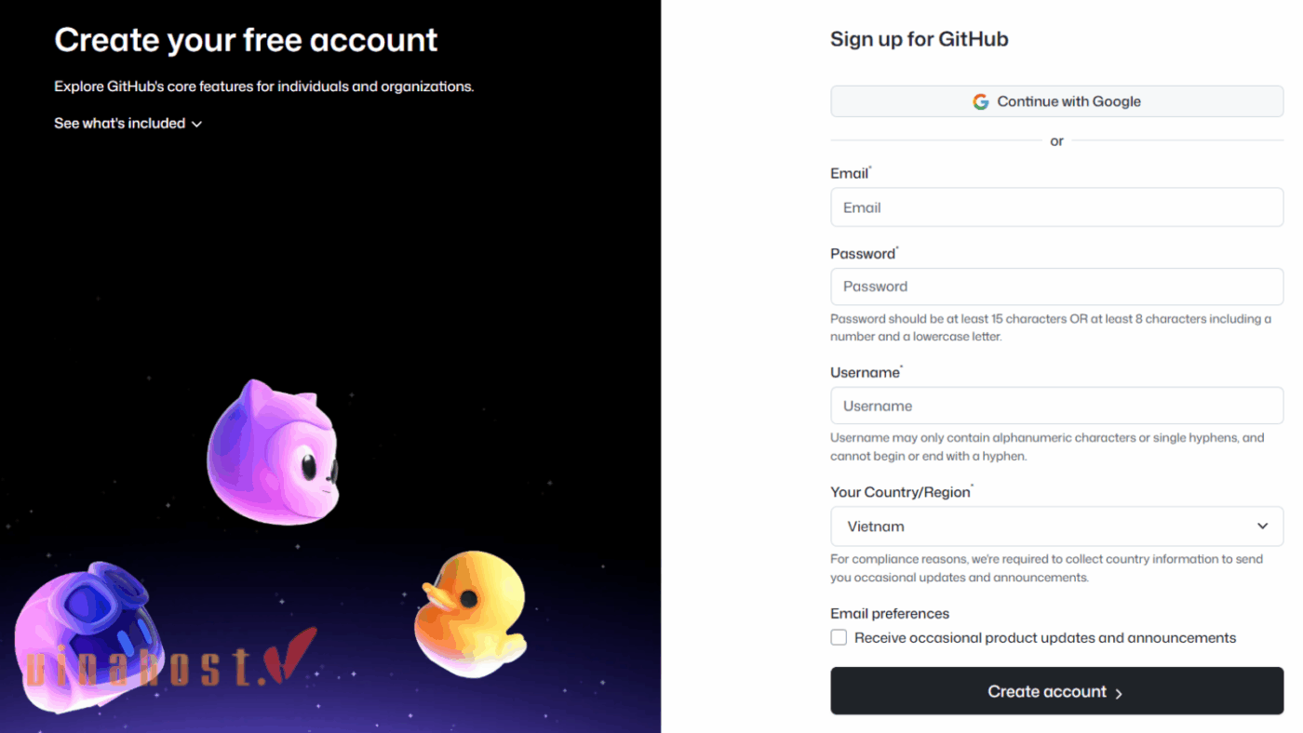The height and width of the screenshot is (733, 1303).
Task: Click the 'Create your free account' headline
Action: [x=246, y=40]
